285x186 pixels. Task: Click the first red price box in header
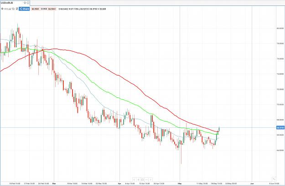35,9
